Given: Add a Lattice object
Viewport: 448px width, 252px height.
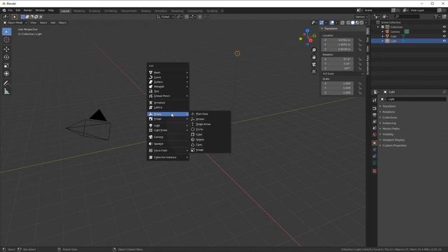Looking at the screenshot, I should coord(168,107).
